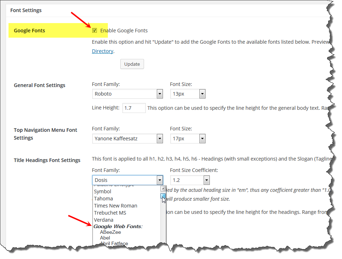
Task: Open Font Size Coefficient dropdown showing 1.2
Action: 190,180
